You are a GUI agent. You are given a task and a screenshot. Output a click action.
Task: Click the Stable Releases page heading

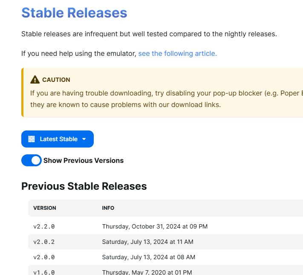(x=74, y=13)
